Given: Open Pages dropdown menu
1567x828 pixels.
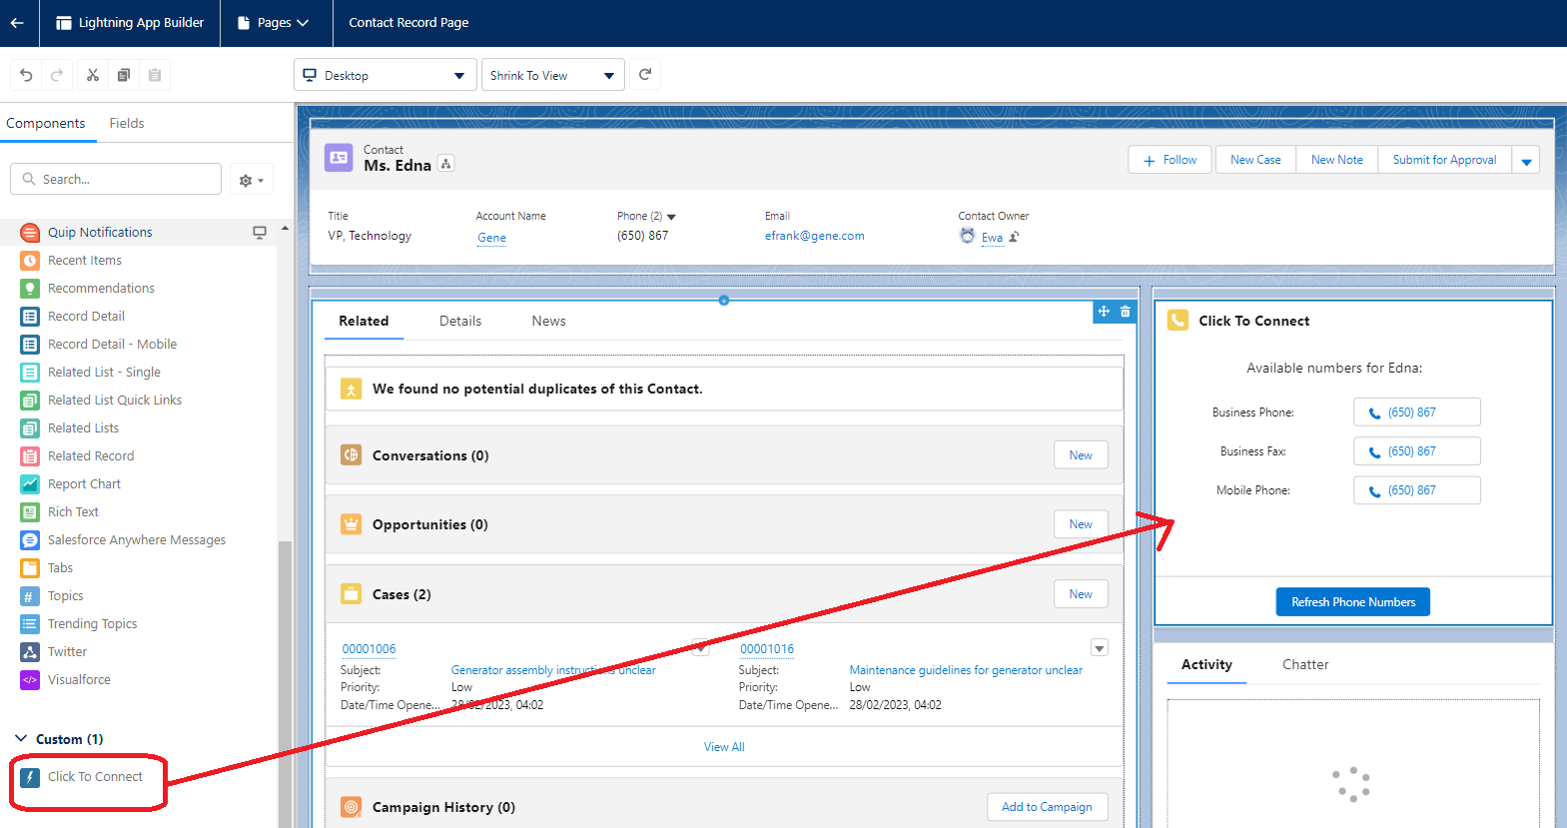Looking at the screenshot, I should pyautogui.click(x=274, y=23).
